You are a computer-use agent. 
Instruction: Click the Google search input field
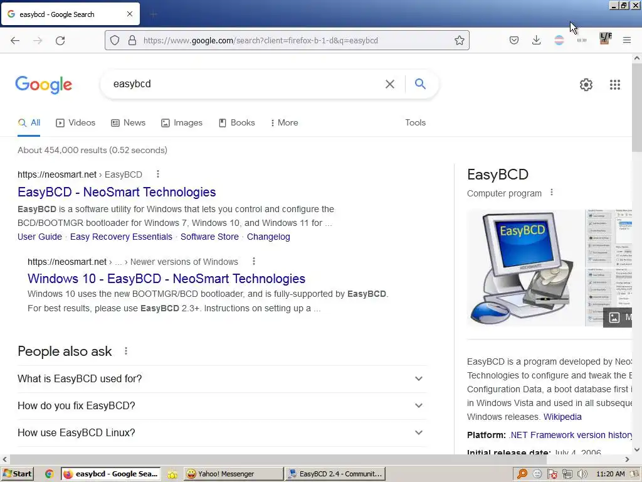(x=246, y=84)
